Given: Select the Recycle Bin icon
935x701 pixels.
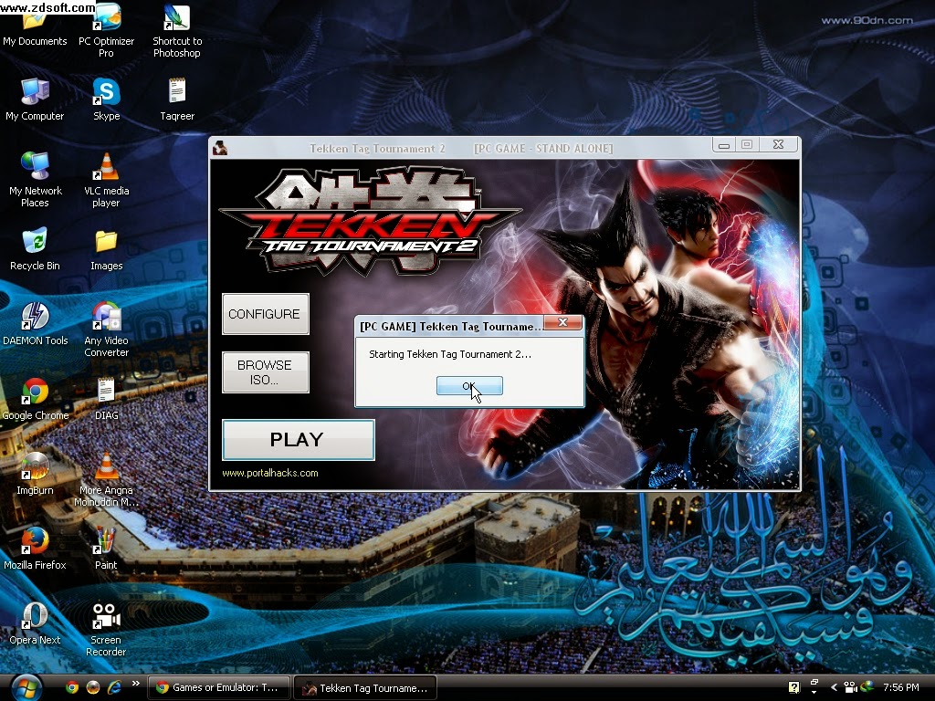Looking at the screenshot, I should click(x=35, y=249).
